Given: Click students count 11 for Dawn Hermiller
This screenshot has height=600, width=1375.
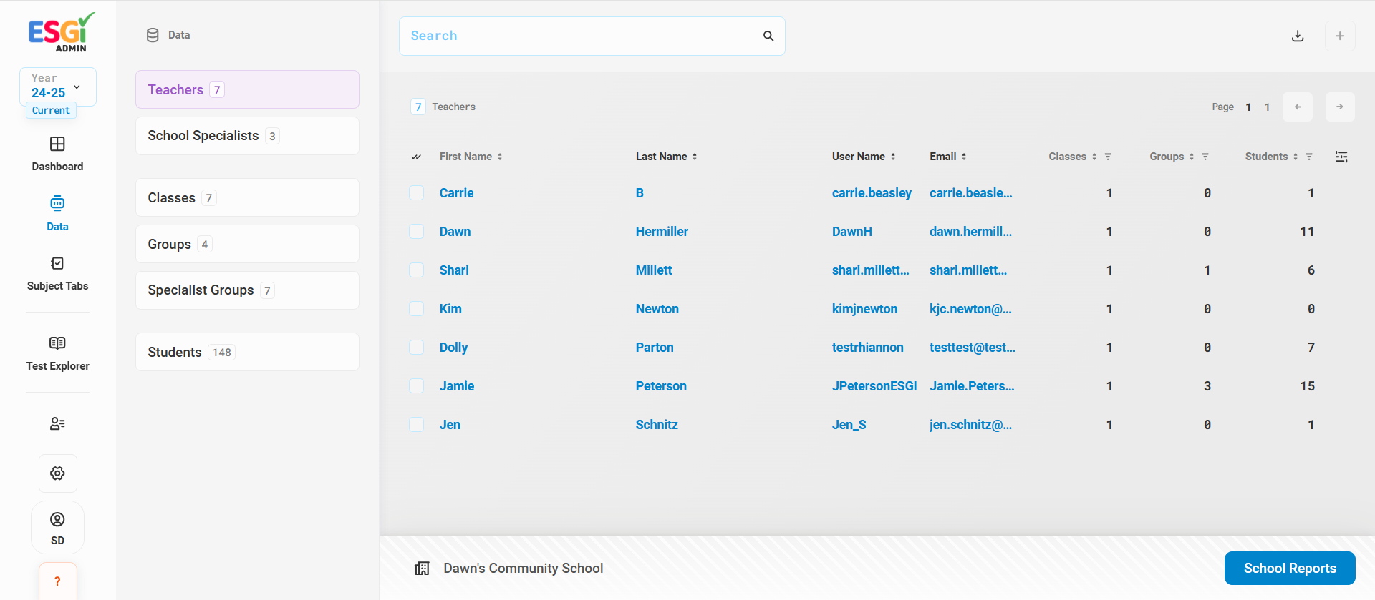Looking at the screenshot, I should (x=1307, y=232).
